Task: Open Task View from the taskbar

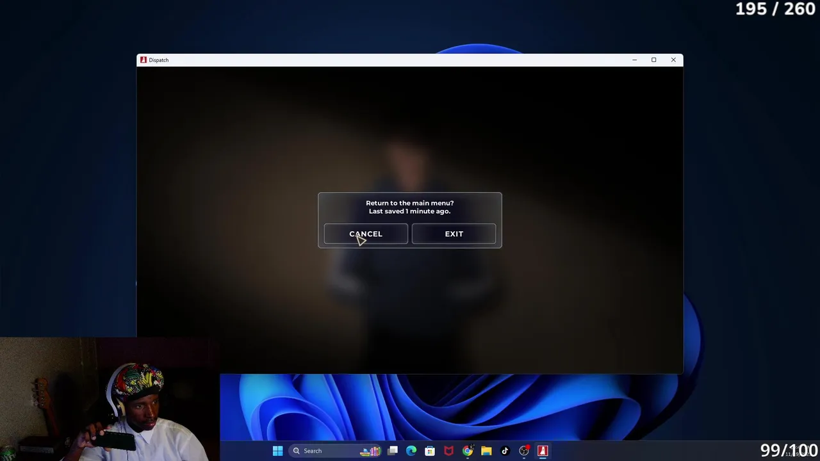Action: (393, 451)
